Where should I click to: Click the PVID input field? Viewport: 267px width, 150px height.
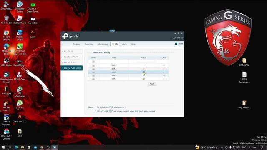pos(144,61)
